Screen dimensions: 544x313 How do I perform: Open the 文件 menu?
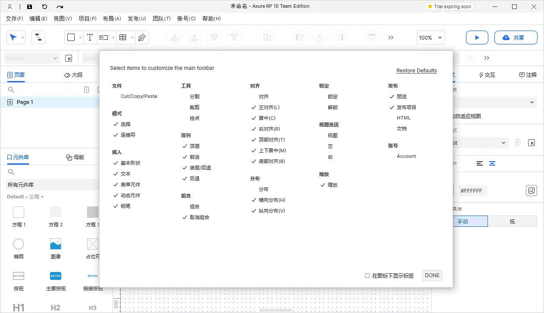14,19
